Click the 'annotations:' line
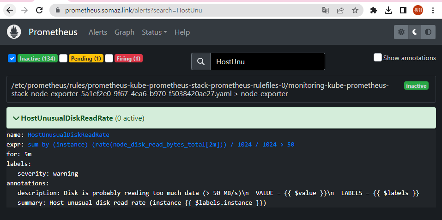The image size is (442, 220). pyautogui.click(x=28, y=183)
